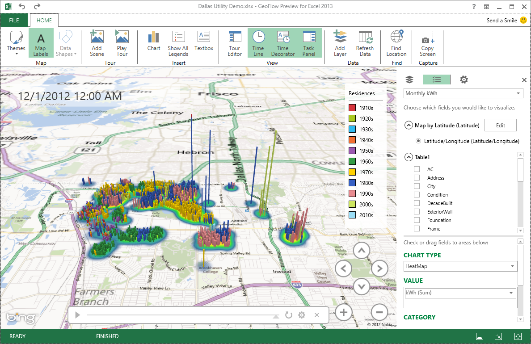The height and width of the screenshot is (344, 531).
Task: Click Refresh Data in the ribbon
Action: point(365,42)
